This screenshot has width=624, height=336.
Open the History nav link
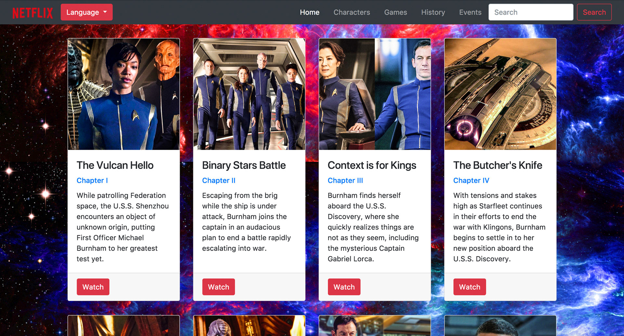(433, 12)
